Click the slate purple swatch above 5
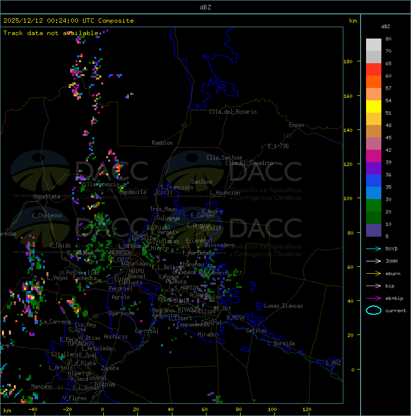 tap(373, 230)
